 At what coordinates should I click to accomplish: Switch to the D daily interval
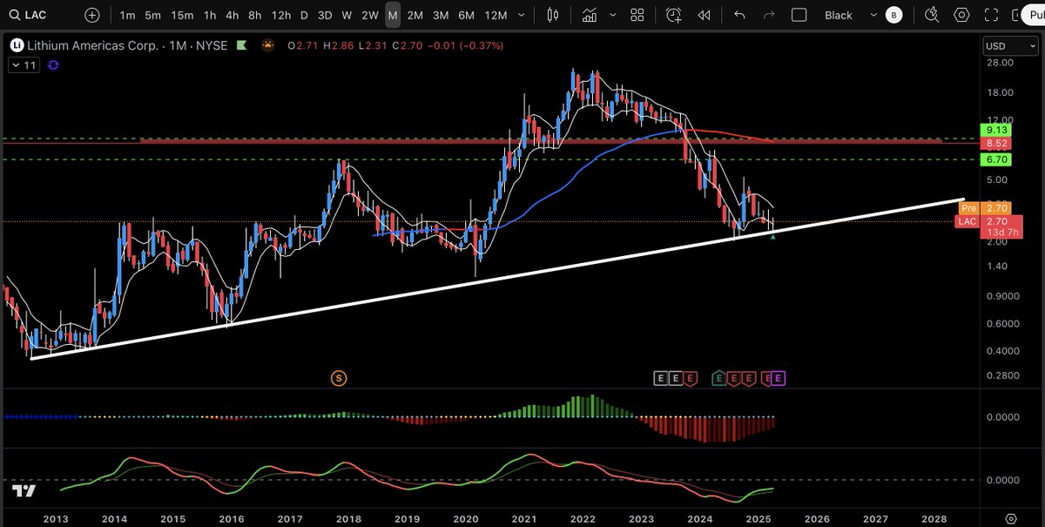coord(304,15)
